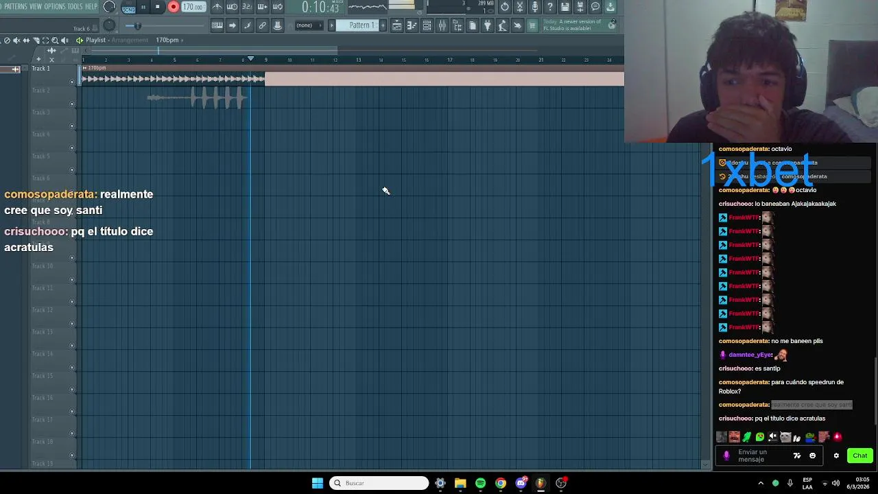Click the arrow step-edit icon
878x494 pixels.
coord(232,25)
